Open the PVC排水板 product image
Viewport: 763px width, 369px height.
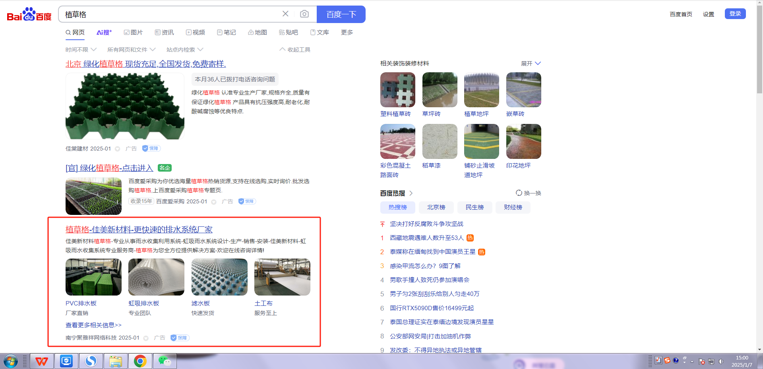pyautogui.click(x=93, y=277)
